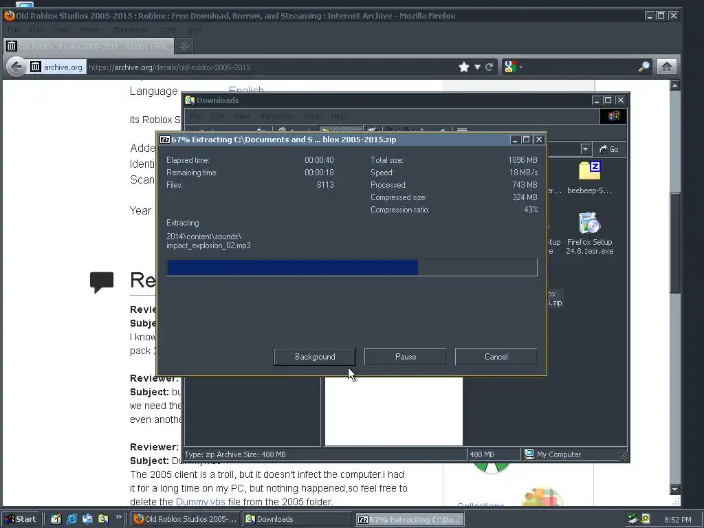Click the Background button in 7-Zip dialog
The image size is (704, 528).
point(315,357)
